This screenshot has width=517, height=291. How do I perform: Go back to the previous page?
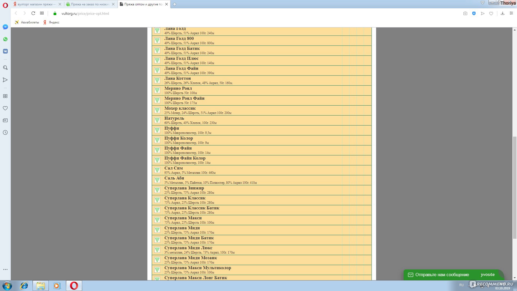[x=16, y=13]
